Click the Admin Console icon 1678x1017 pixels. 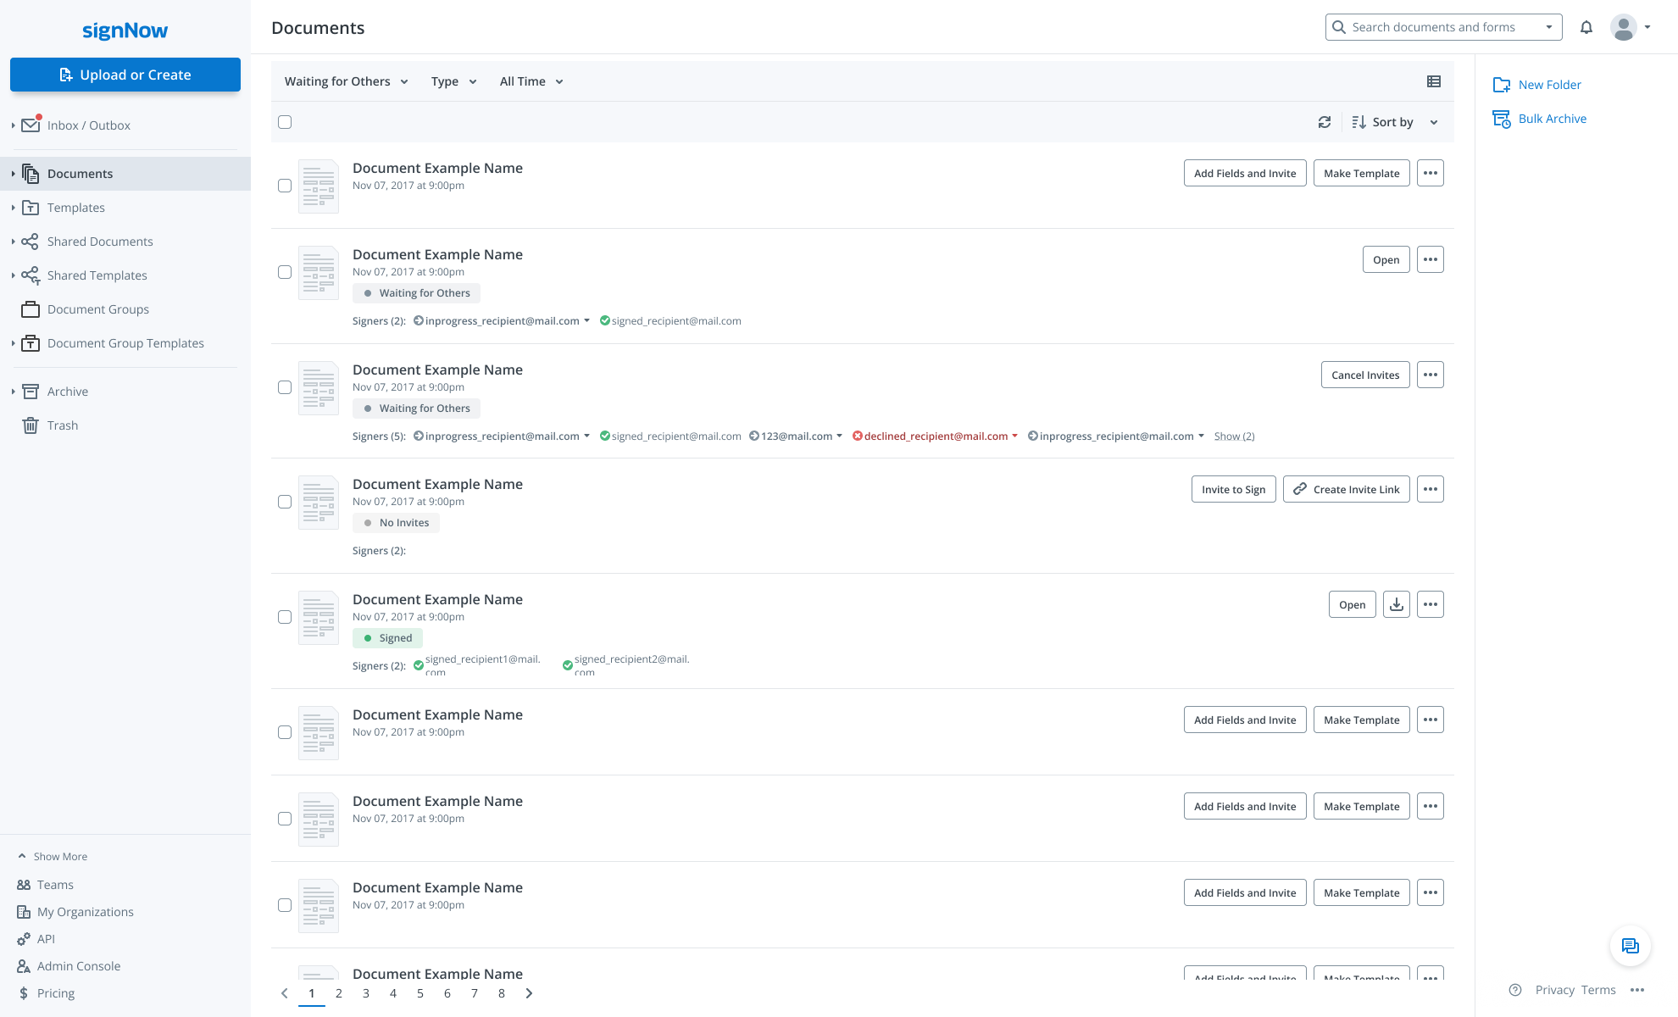tap(24, 966)
